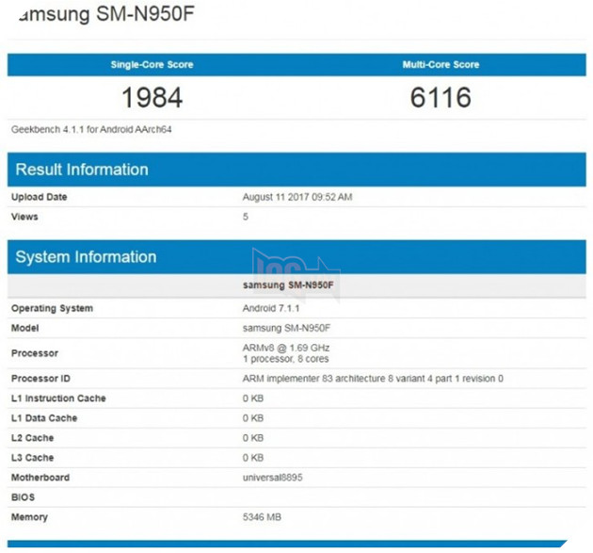Select the 1 processor, 8 cores text

[x=285, y=358]
